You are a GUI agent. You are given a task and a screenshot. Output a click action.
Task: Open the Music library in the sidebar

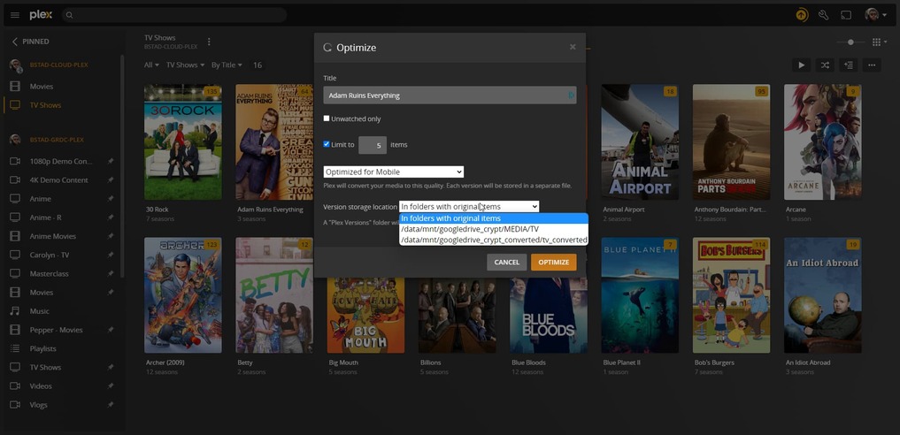tap(40, 311)
